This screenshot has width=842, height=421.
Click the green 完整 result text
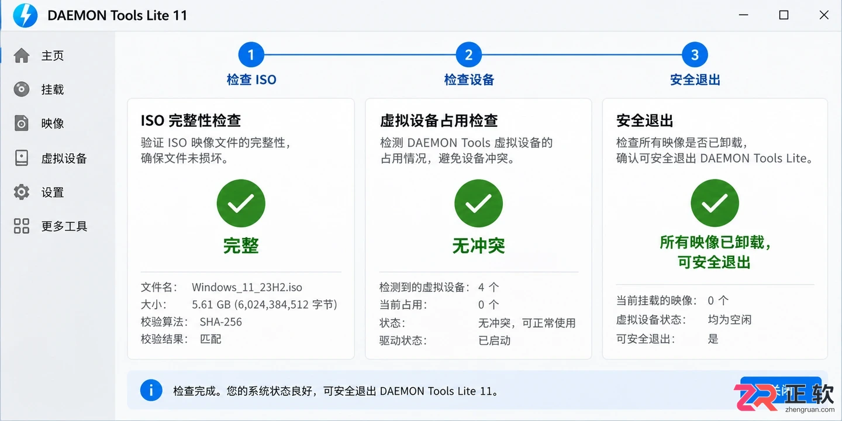click(241, 246)
